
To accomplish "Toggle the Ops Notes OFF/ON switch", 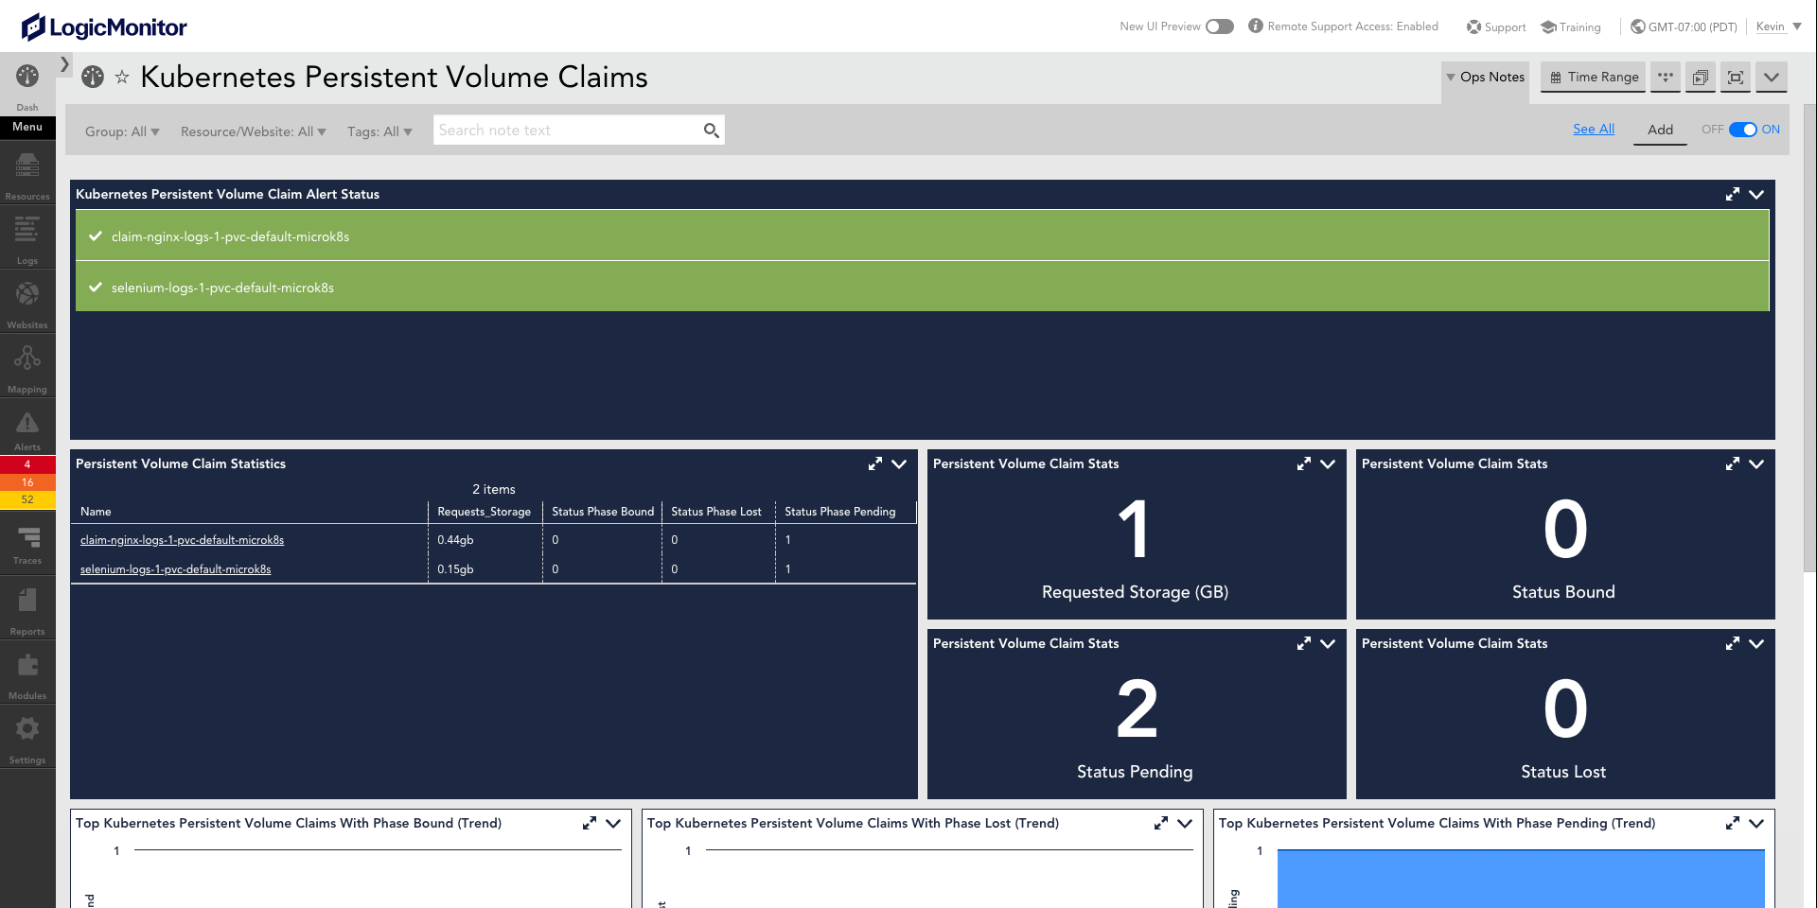I will coord(1743,130).
